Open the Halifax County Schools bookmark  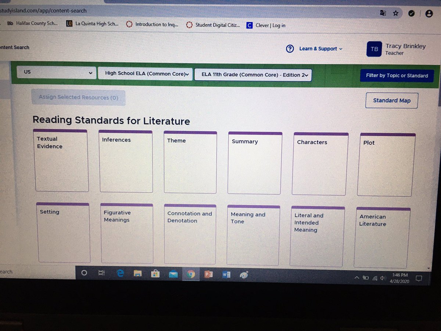coord(33,23)
